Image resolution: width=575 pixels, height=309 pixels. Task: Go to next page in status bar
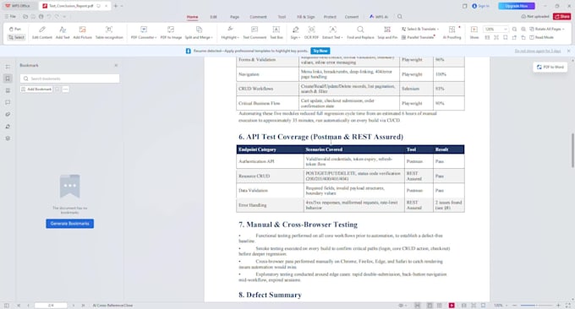74,306
